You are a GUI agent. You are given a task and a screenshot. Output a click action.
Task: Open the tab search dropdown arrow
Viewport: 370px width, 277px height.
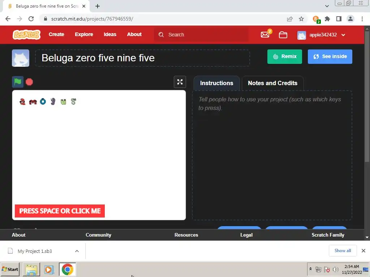[327, 6]
